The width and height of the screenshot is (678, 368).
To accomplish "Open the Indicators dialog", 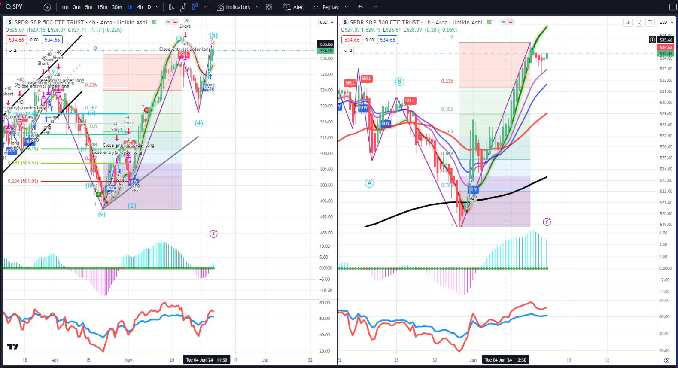I will 233,7.
